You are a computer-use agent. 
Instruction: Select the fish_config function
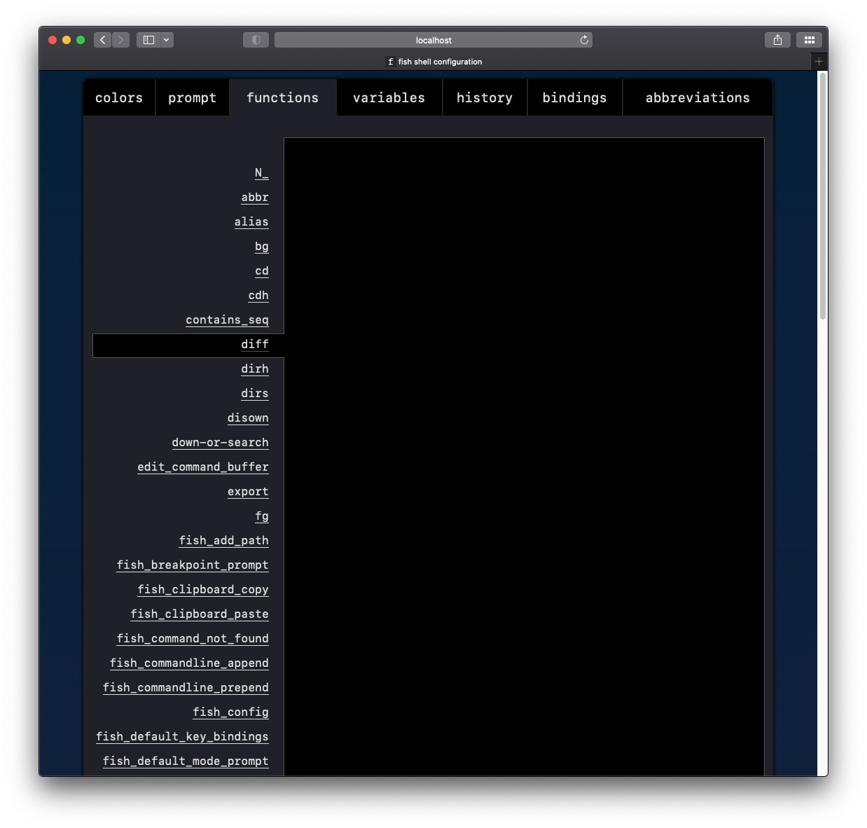pos(230,712)
